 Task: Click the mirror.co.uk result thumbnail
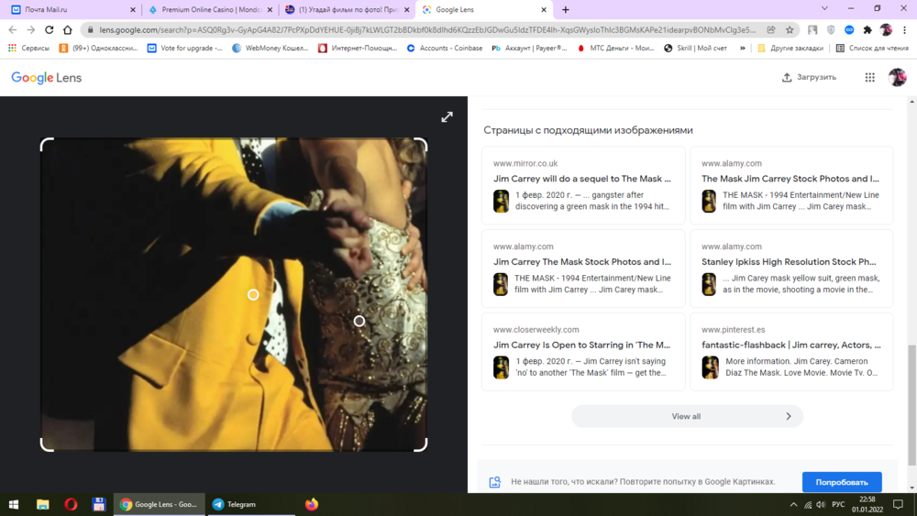[502, 201]
